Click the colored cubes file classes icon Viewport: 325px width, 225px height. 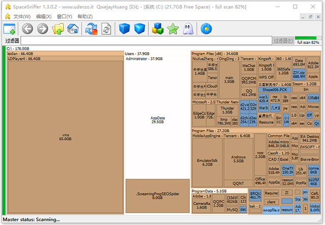pyautogui.click(x=158, y=29)
